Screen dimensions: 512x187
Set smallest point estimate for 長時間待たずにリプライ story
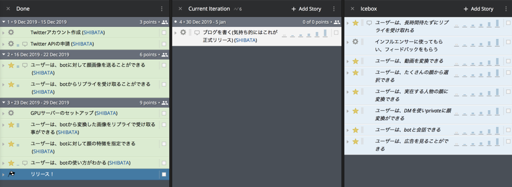tap(457, 25)
